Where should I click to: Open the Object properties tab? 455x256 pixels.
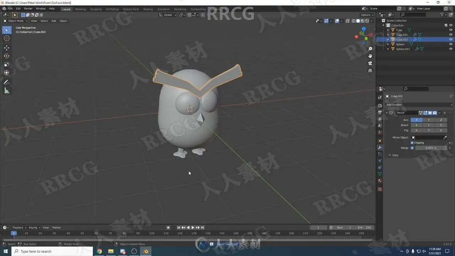tap(380, 141)
